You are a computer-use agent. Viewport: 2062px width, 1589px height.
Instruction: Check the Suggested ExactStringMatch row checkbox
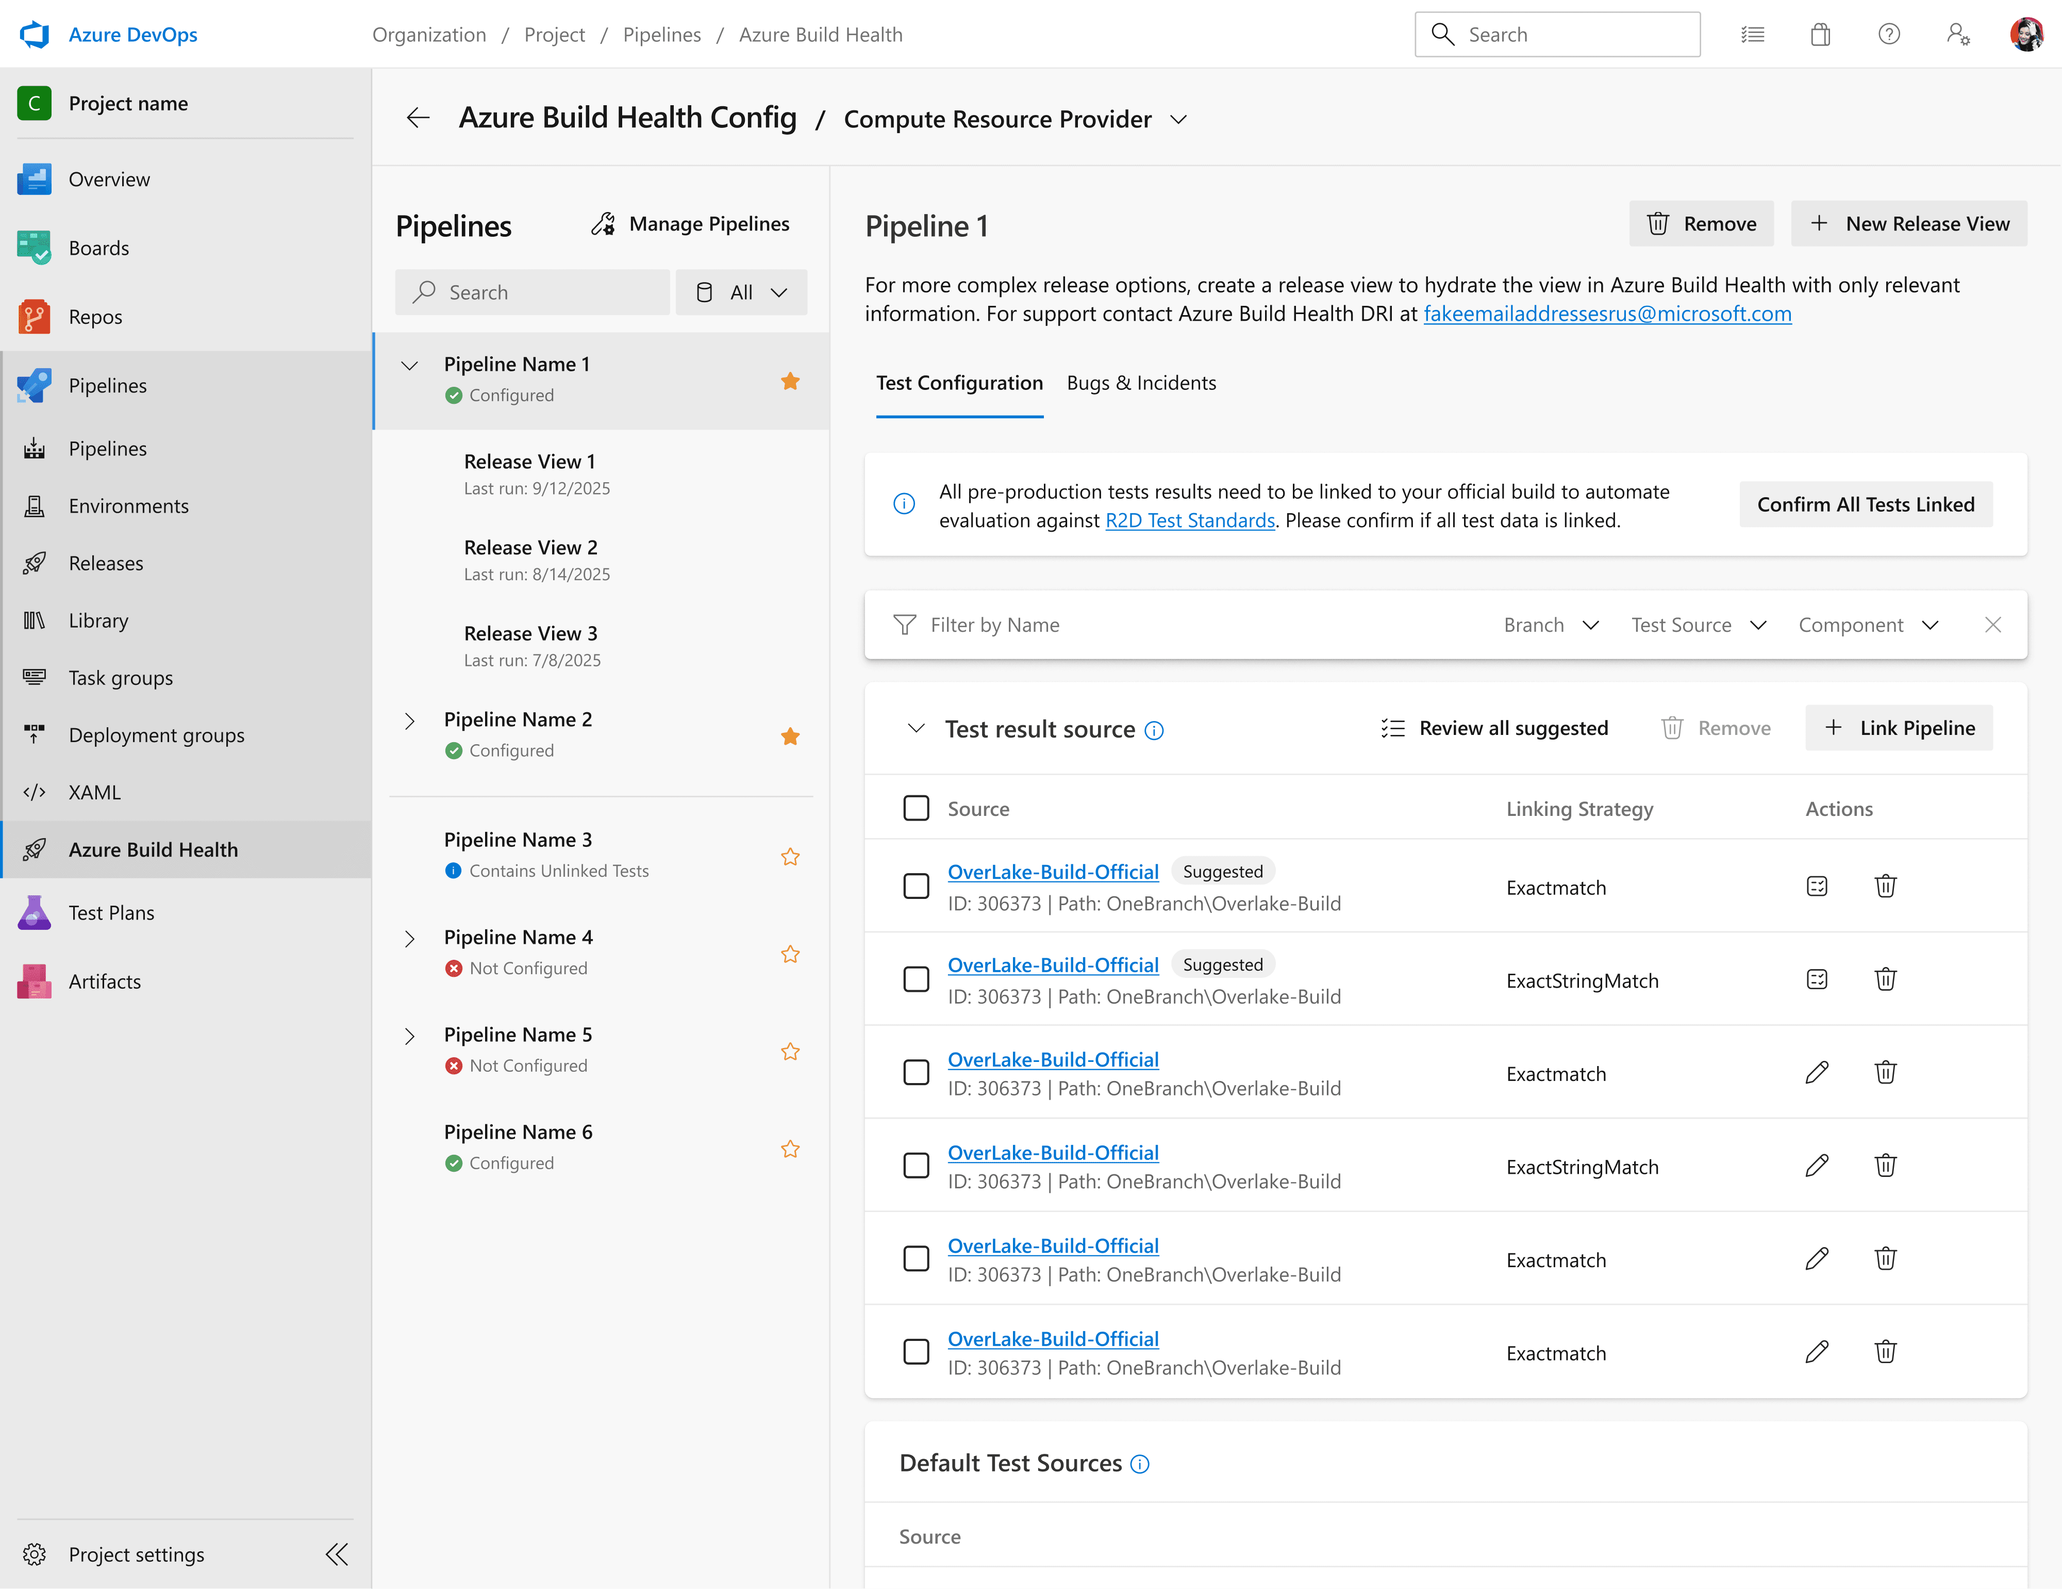coord(916,980)
